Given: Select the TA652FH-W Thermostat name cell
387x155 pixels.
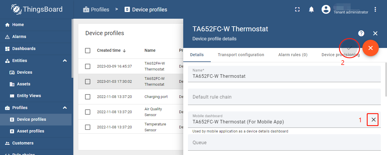Looking at the screenshot, I should pyautogui.click(x=155, y=66).
